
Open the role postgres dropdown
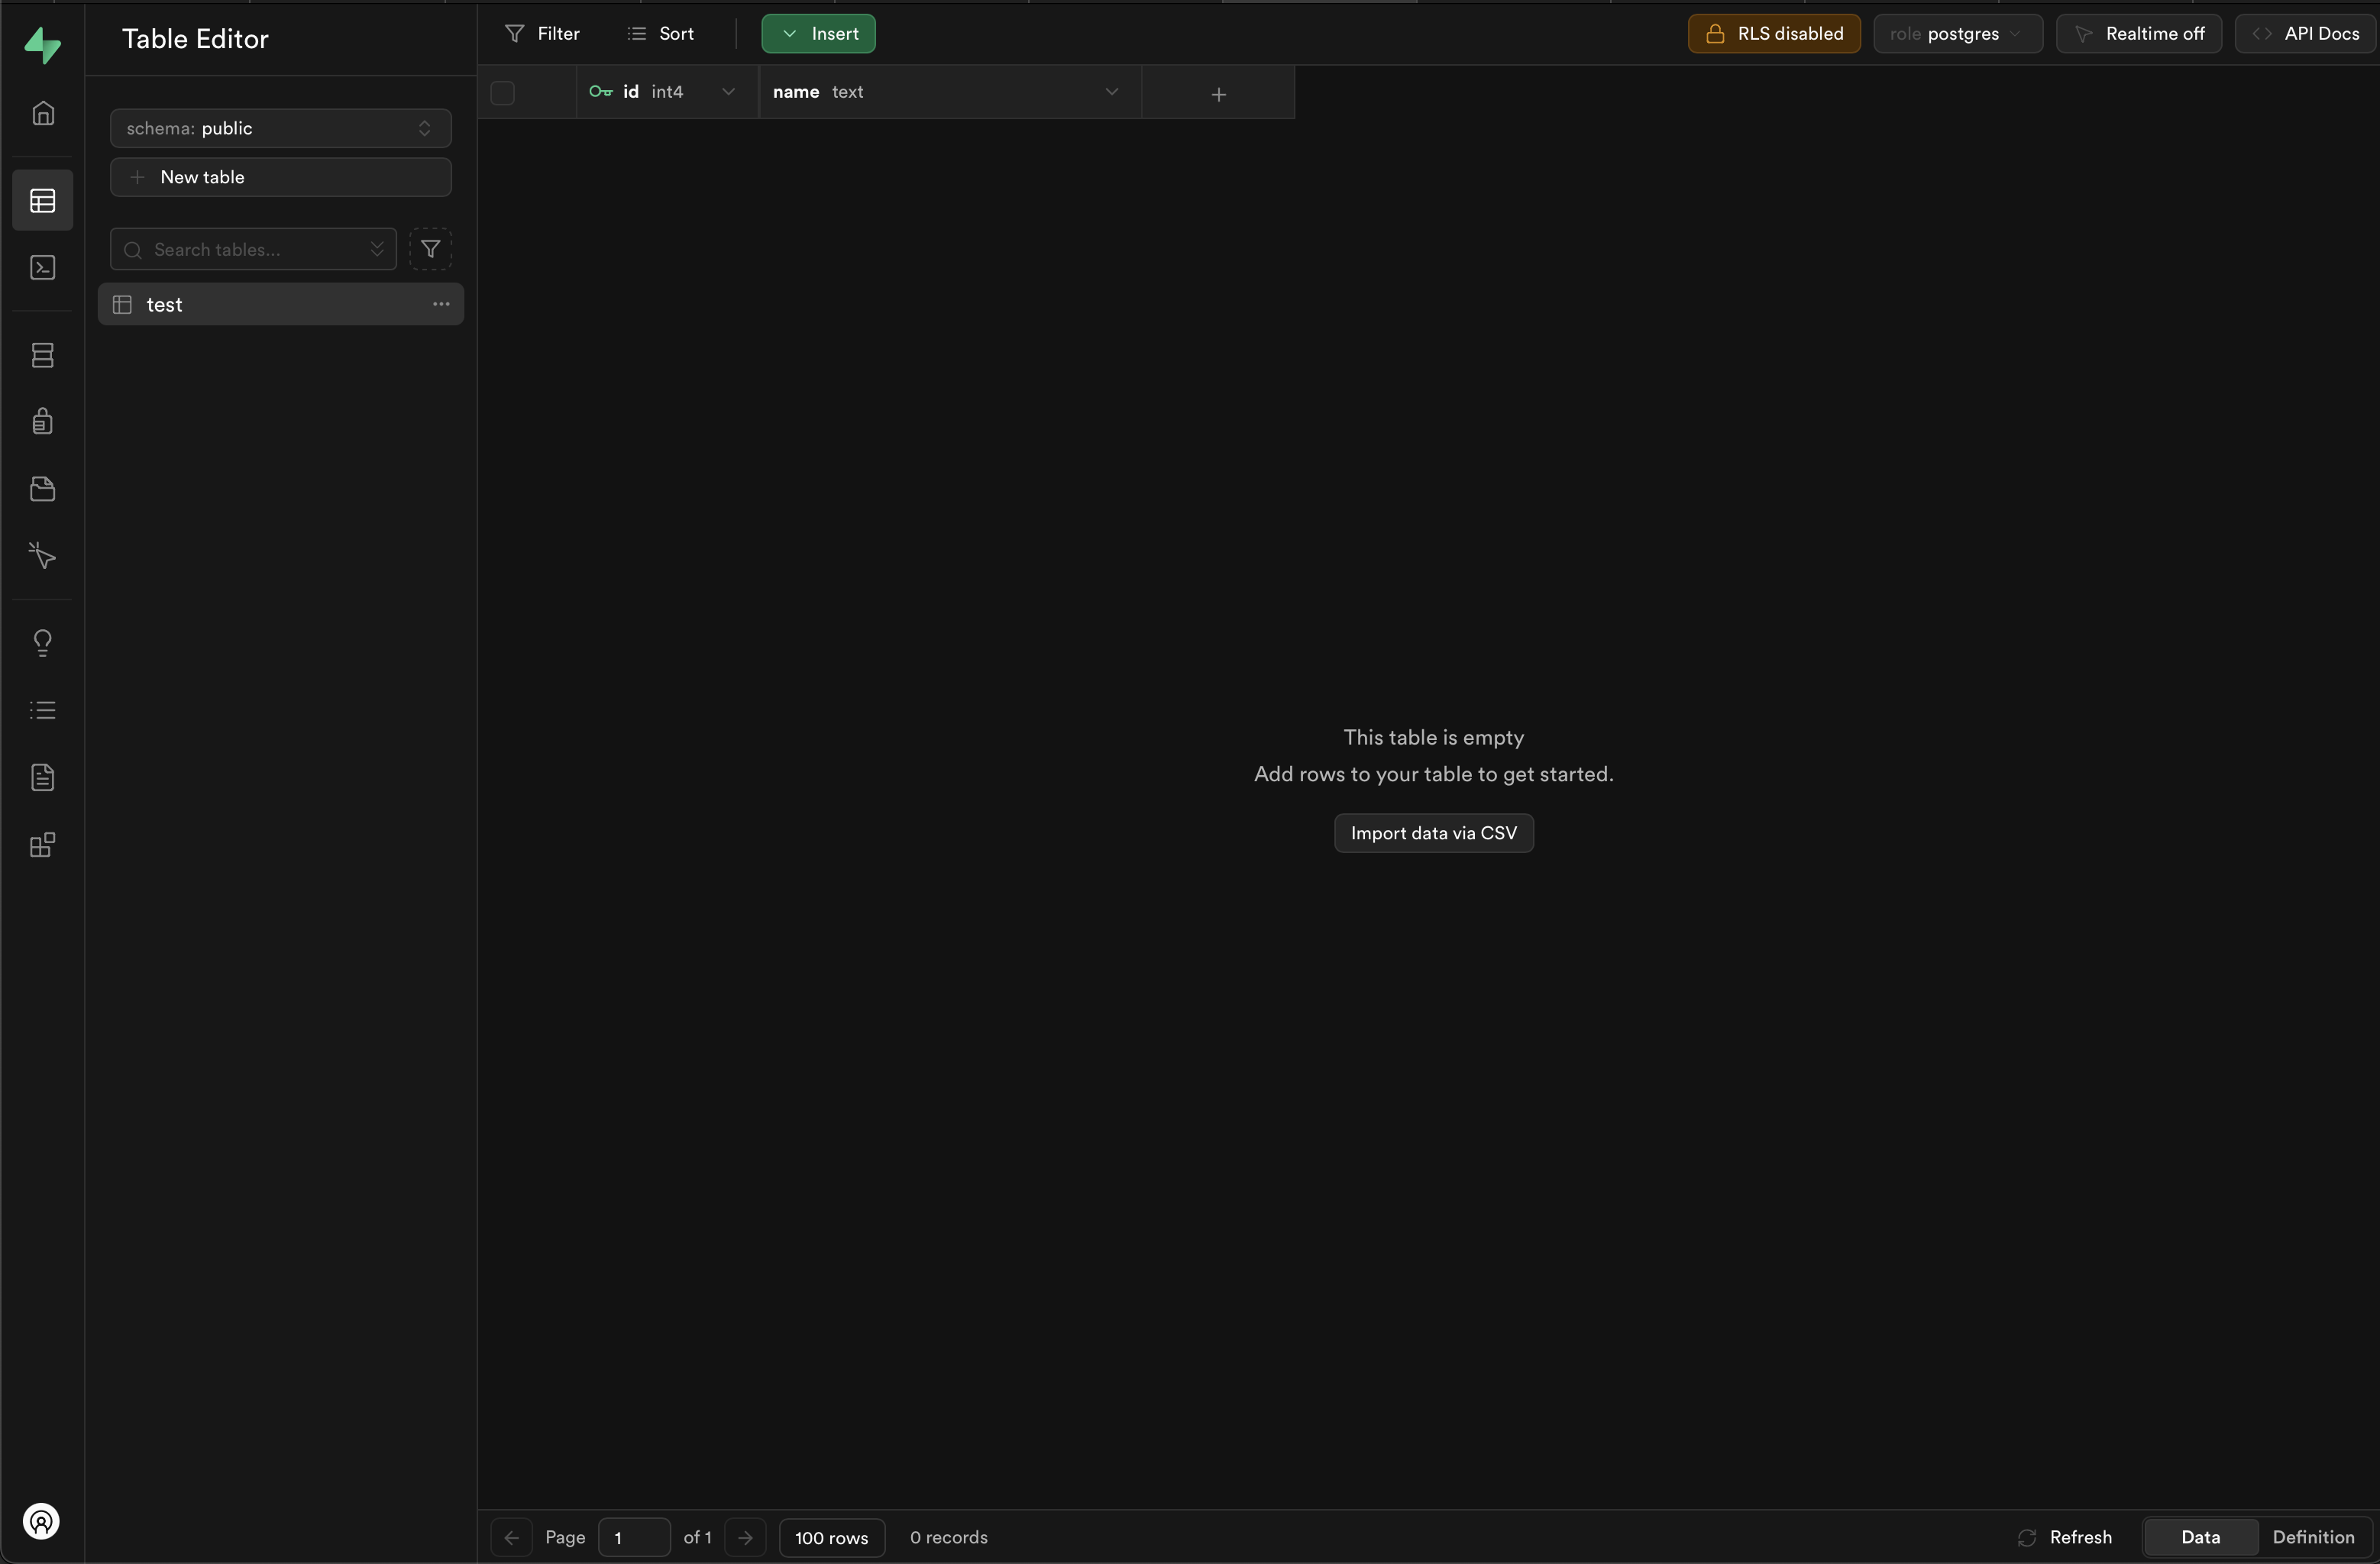tap(1957, 34)
